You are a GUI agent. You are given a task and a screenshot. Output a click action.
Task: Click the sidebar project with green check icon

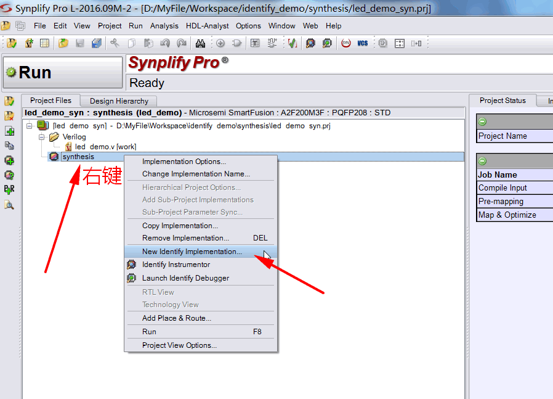coord(9,101)
